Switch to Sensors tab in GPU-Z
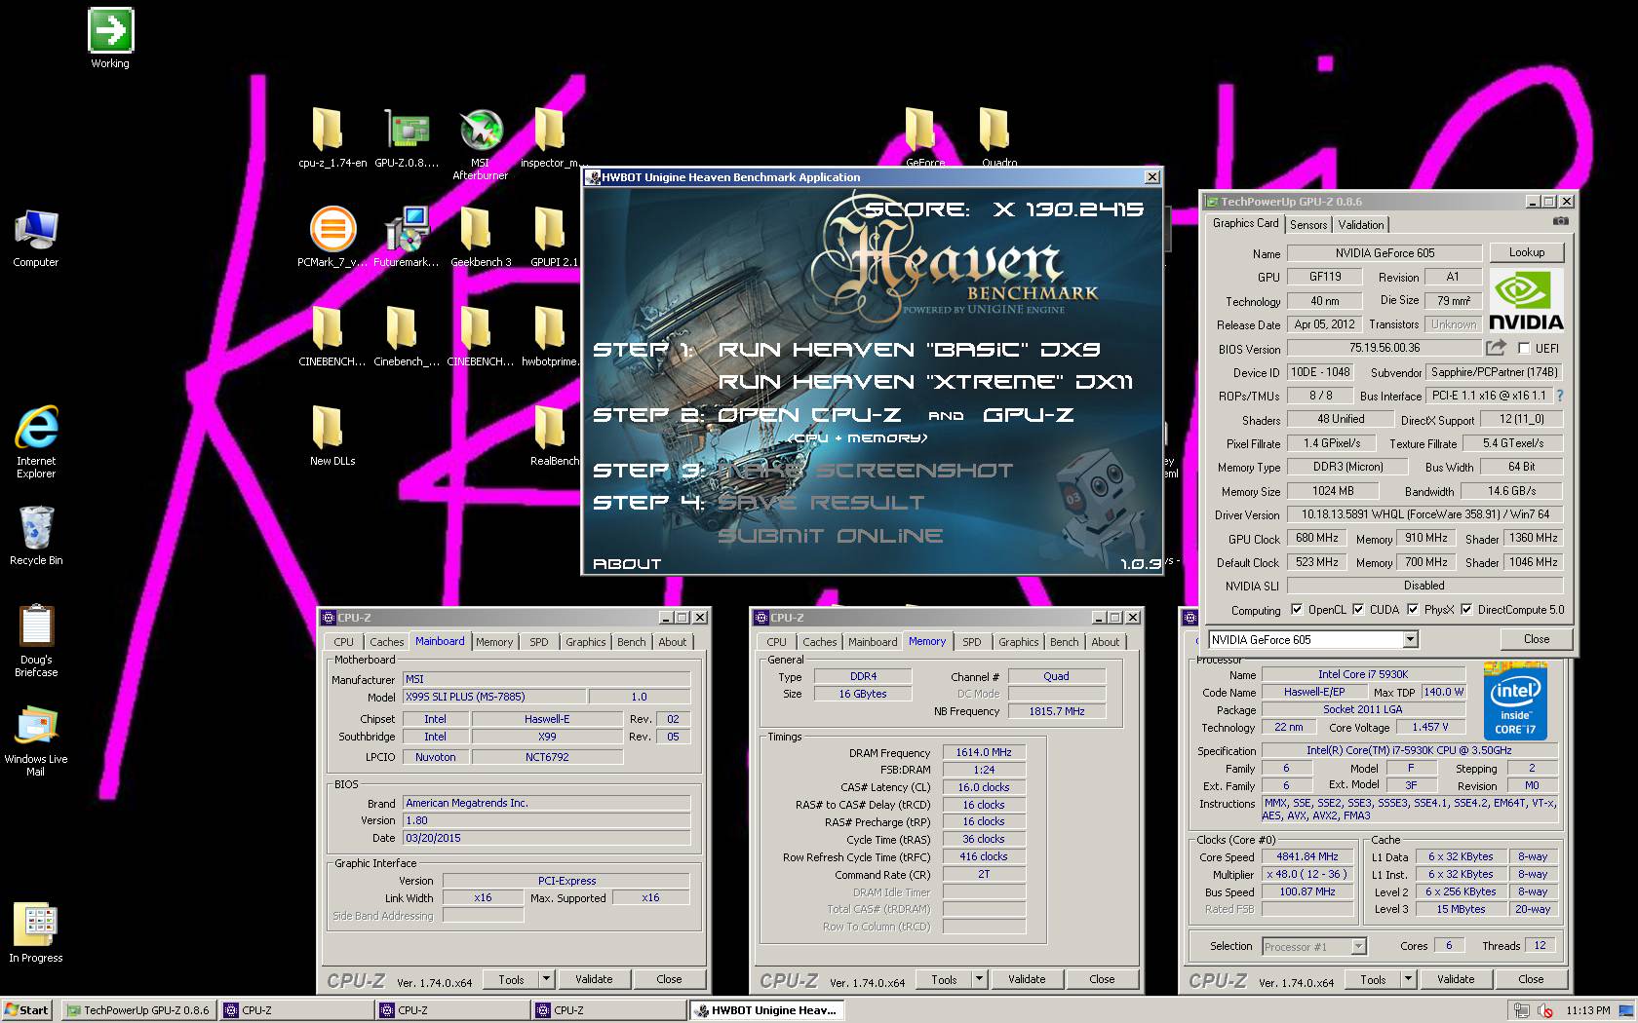The image size is (1638, 1023). tap(1308, 225)
